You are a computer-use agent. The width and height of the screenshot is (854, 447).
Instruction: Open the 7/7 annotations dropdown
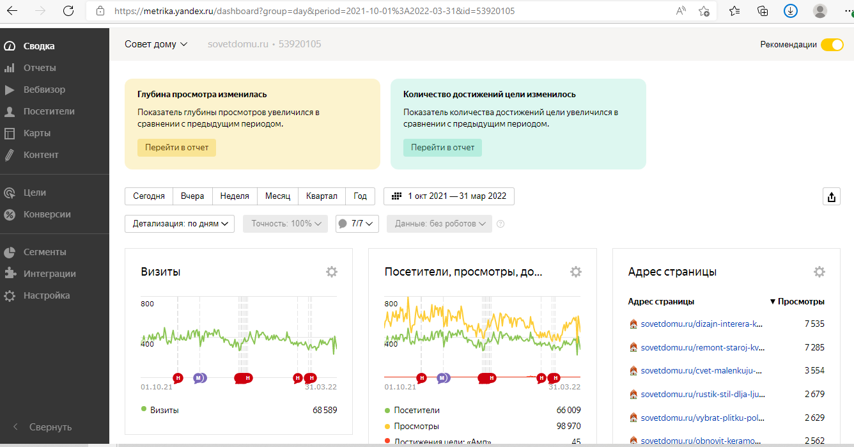pos(357,224)
